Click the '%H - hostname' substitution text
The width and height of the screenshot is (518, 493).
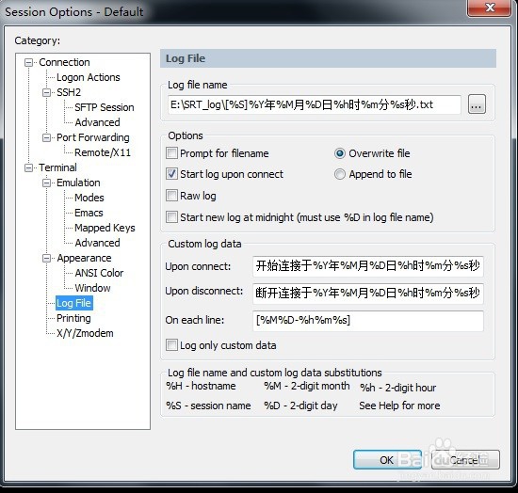pos(201,386)
